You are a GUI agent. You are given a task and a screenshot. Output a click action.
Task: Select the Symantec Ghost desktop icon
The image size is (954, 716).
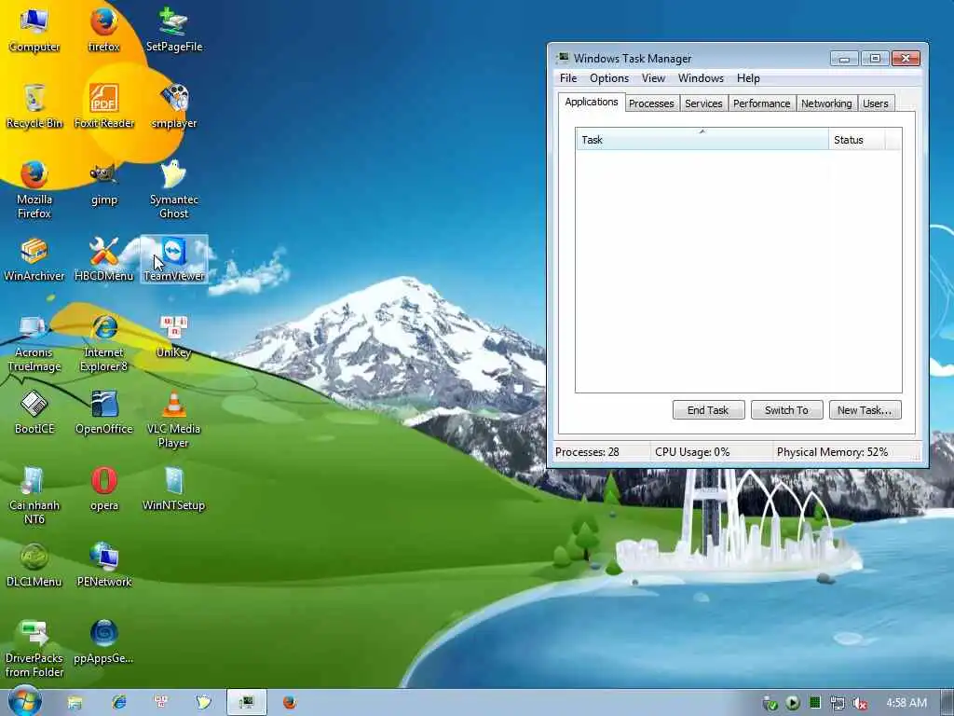(174, 189)
